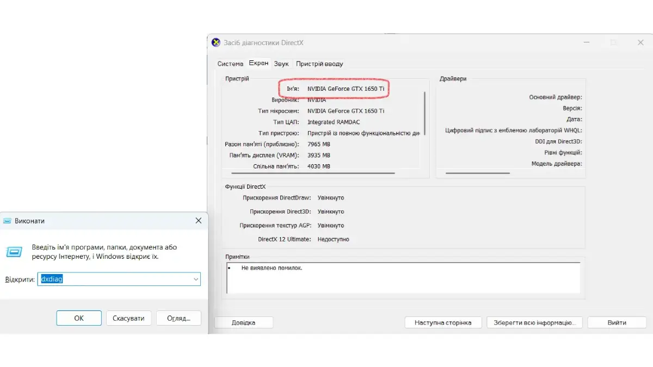Viewport: 653px width, 367px height.
Task: Click the 7965 MB total memory value
Action: click(319, 144)
